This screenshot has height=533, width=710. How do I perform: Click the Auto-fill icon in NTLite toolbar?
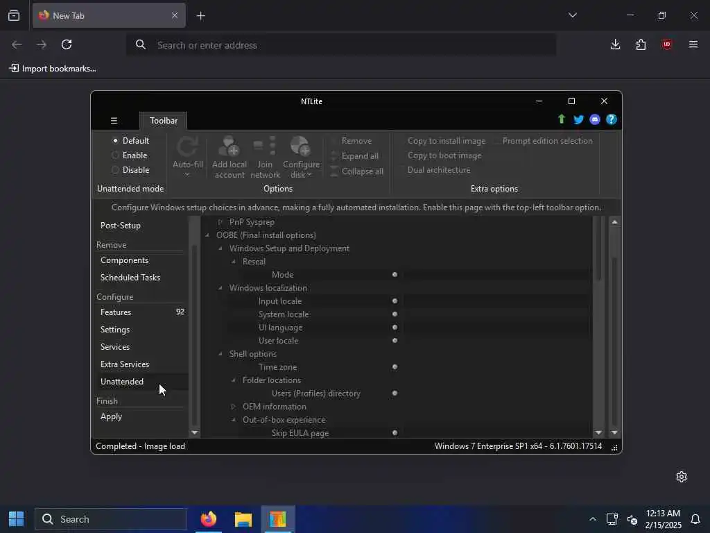click(187, 147)
